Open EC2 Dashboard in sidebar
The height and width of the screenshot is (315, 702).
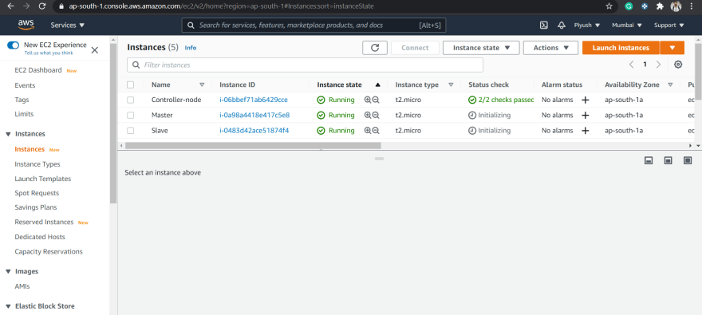pos(38,70)
